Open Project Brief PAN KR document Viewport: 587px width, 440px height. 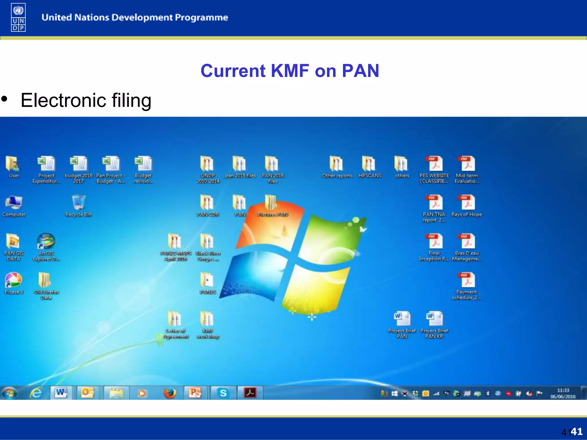[x=435, y=319]
